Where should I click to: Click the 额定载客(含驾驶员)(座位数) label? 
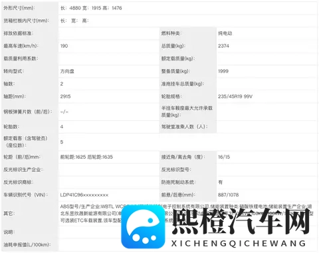(x=25, y=142)
